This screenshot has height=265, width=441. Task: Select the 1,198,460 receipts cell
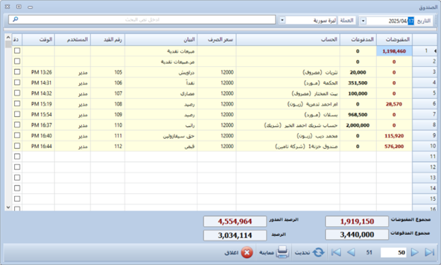[394, 51]
